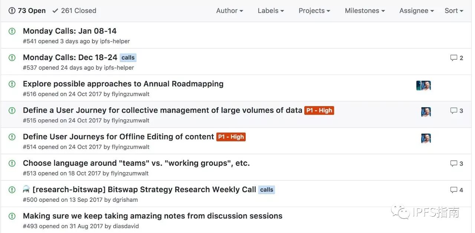Click open-issue icon beside Monday Calls: Jan 08-14
The width and height of the screenshot is (475, 233).
coord(12,31)
